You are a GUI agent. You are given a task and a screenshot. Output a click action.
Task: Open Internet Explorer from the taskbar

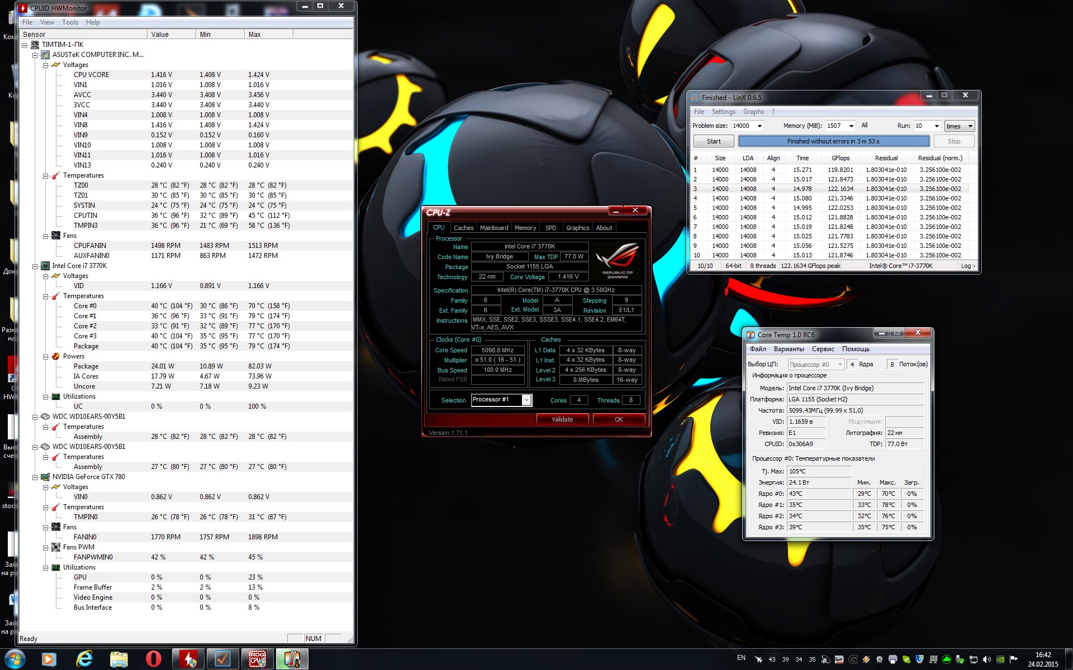pyautogui.click(x=84, y=659)
